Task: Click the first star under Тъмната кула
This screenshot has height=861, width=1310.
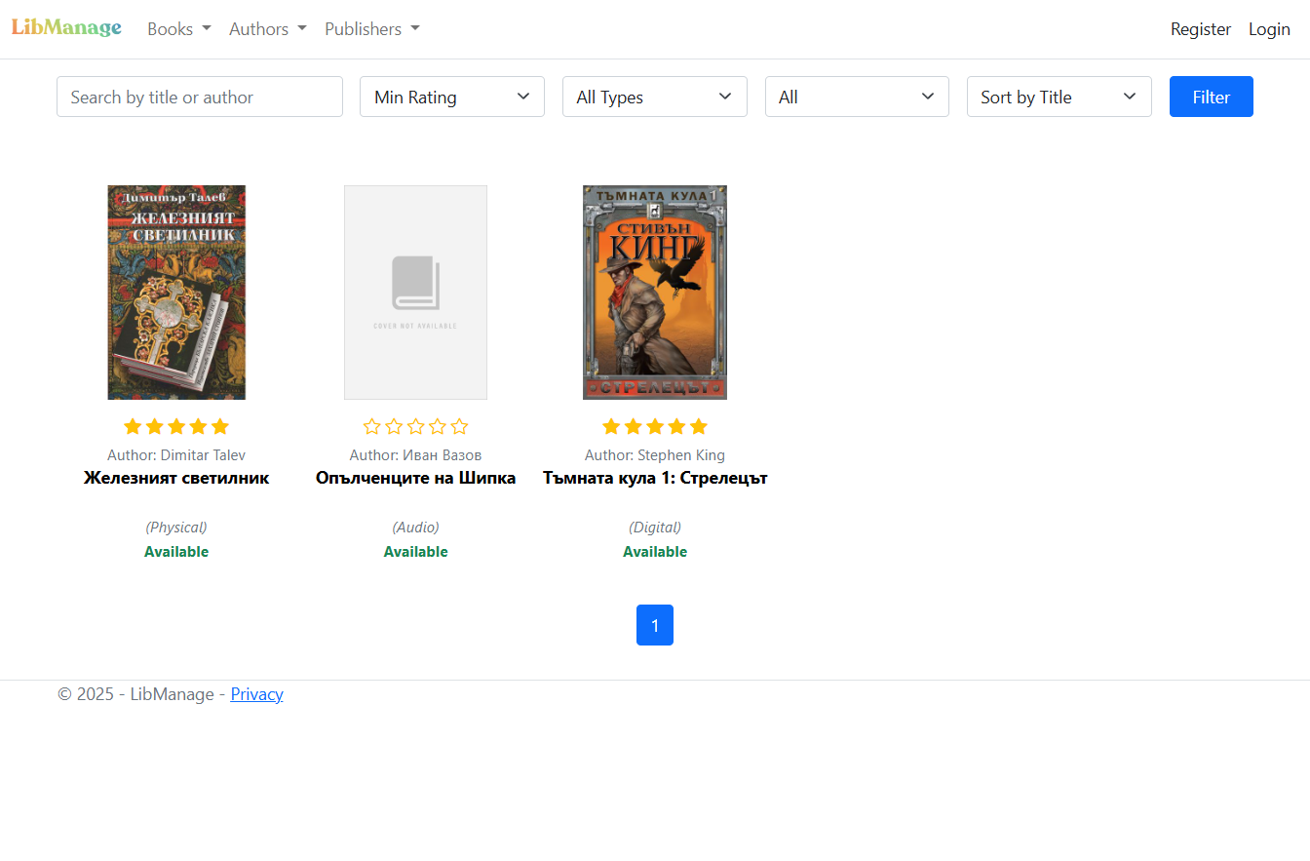Action: 611,426
